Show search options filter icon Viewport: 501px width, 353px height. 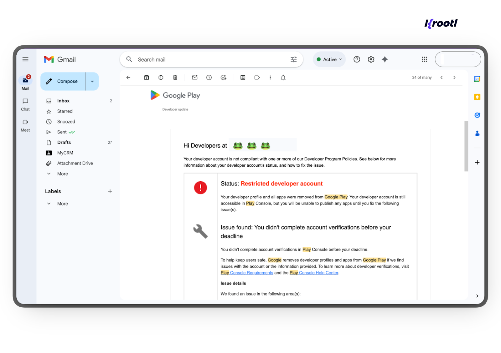[293, 59]
